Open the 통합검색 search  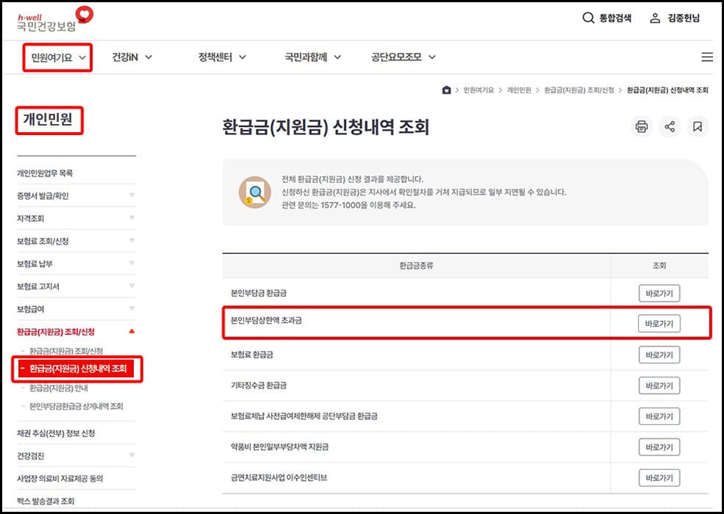(x=606, y=18)
